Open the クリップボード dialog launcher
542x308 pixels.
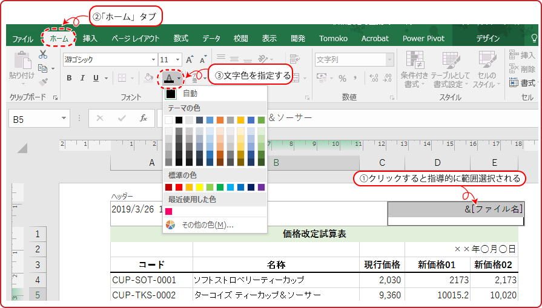pyautogui.click(x=55, y=98)
